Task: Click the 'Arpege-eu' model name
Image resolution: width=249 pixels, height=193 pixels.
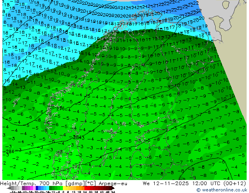Action: [x=113, y=184]
